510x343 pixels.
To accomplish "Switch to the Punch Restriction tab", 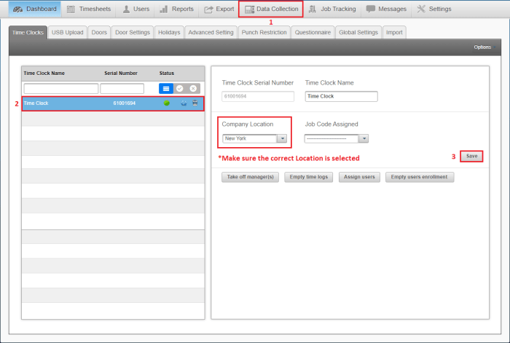I will [x=264, y=33].
